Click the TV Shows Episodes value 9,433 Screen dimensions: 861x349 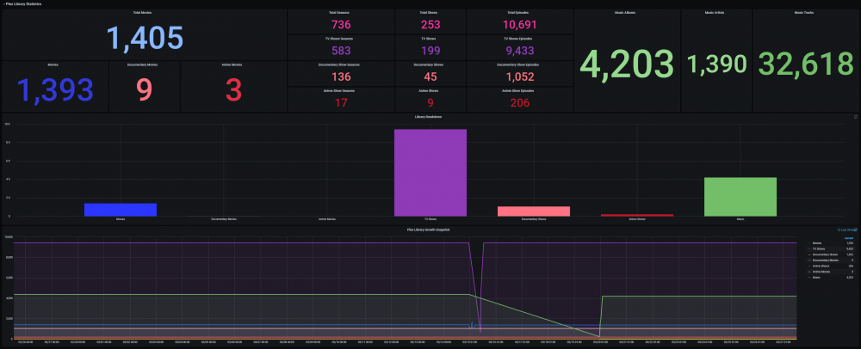(519, 51)
